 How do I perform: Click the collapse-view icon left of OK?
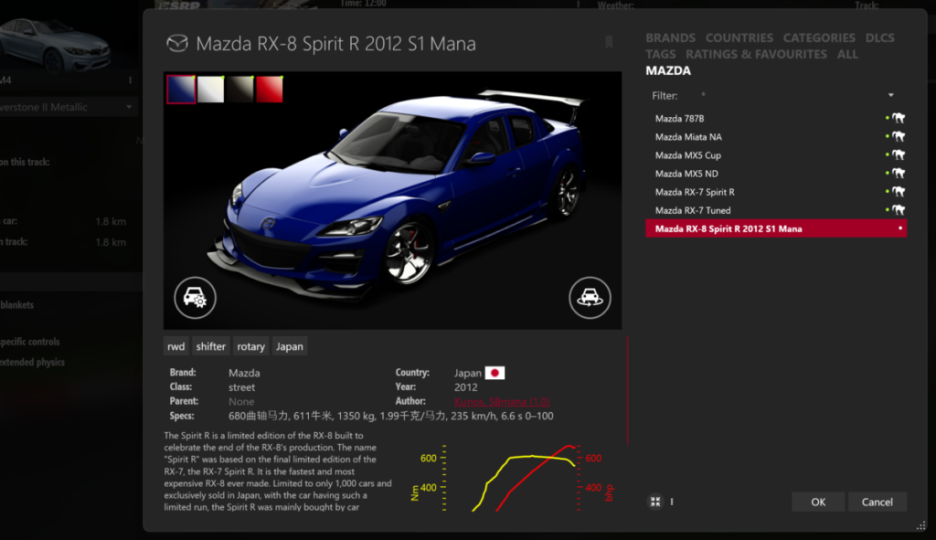click(655, 502)
